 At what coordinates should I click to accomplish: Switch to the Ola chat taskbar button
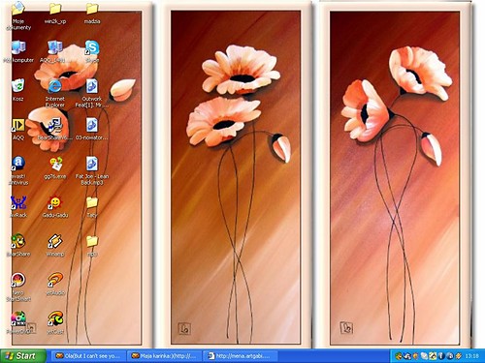coord(88,356)
